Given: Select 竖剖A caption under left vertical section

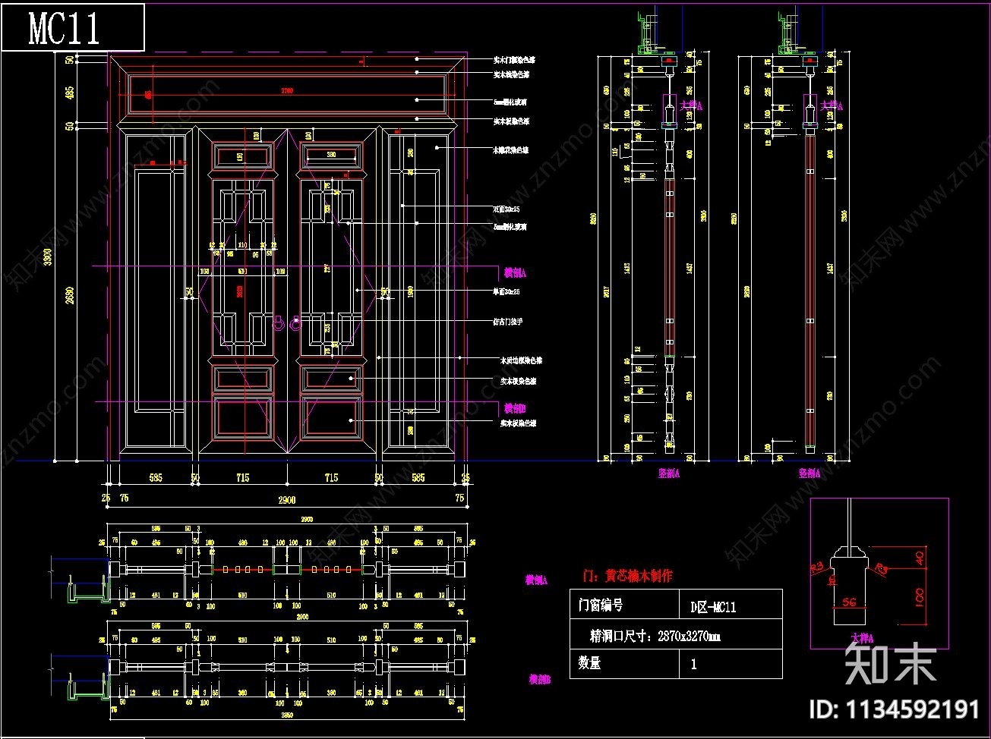Looking at the screenshot, I should pyautogui.click(x=668, y=473).
